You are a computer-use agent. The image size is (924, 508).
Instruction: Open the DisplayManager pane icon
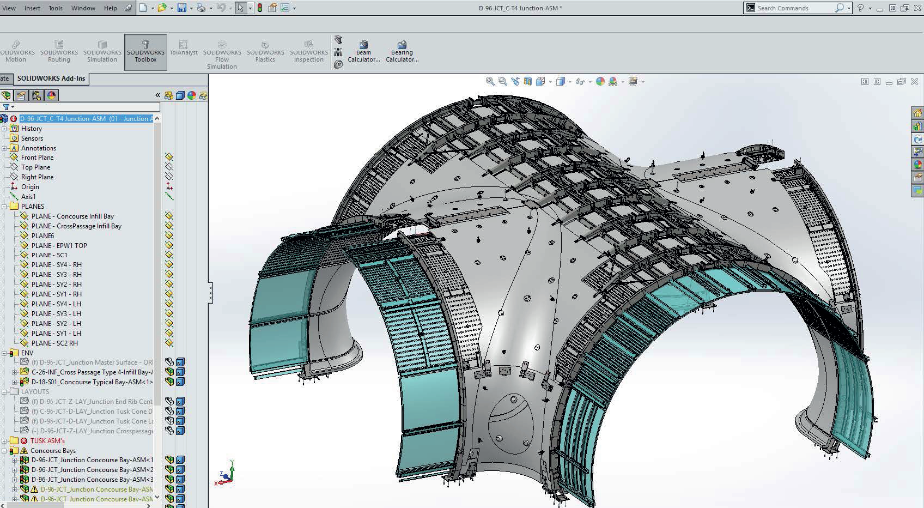pyautogui.click(x=51, y=95)
